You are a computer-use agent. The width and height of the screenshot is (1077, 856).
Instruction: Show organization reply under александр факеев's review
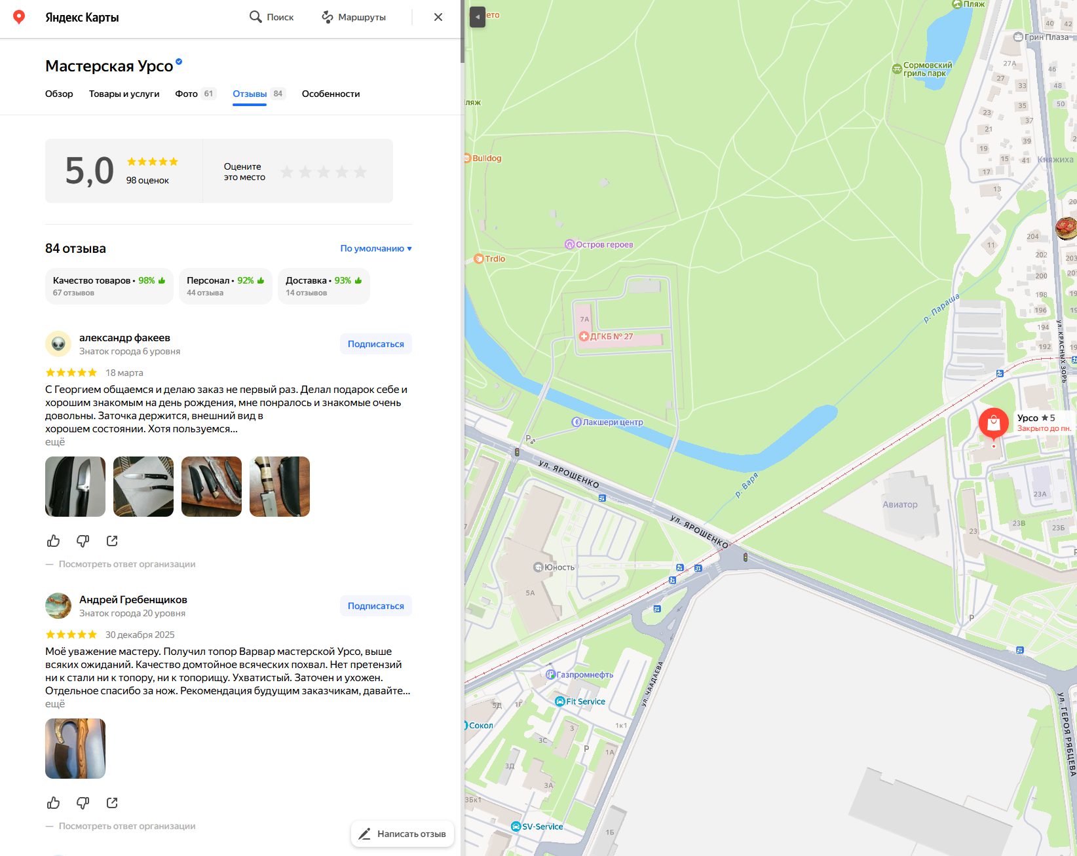tap(127, 564)
